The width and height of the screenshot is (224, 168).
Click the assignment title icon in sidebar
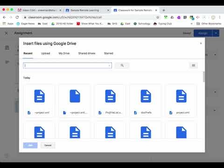pyautogui.click(x=7, y=48)
